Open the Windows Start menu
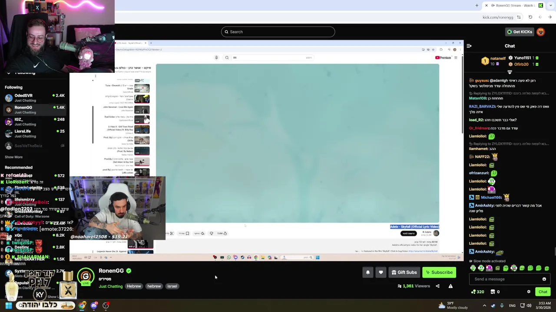 [x=8, y=305]
